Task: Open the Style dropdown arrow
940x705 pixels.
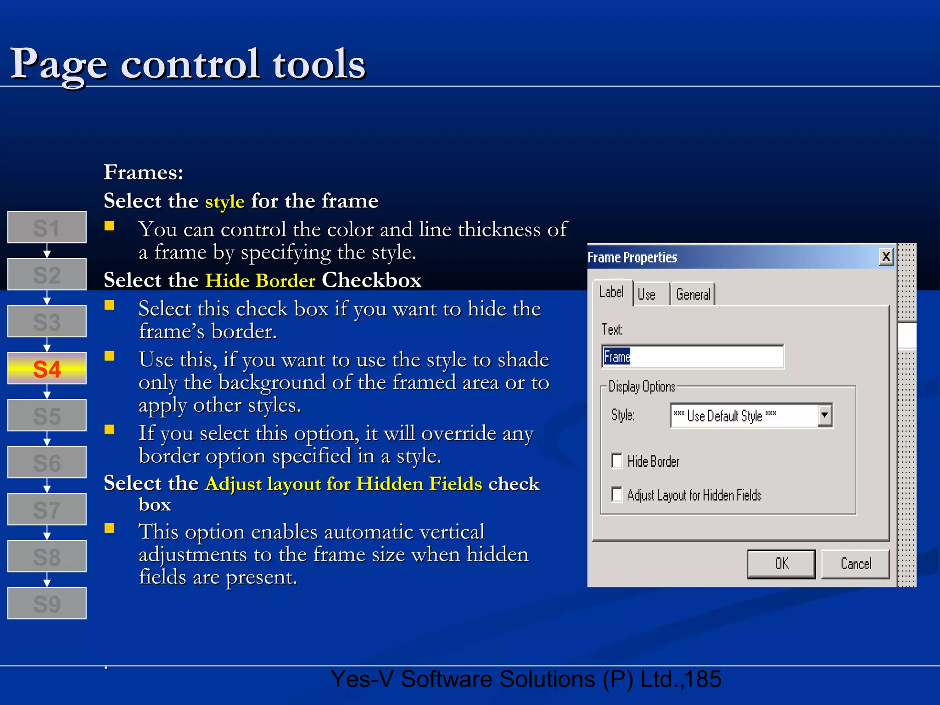Action: tap(825, 415)
